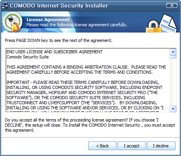The height and width of the screenshot is (156, 181).
Task: Click the 'Comodo Security Suite' line in agreement
Action: 27,57
